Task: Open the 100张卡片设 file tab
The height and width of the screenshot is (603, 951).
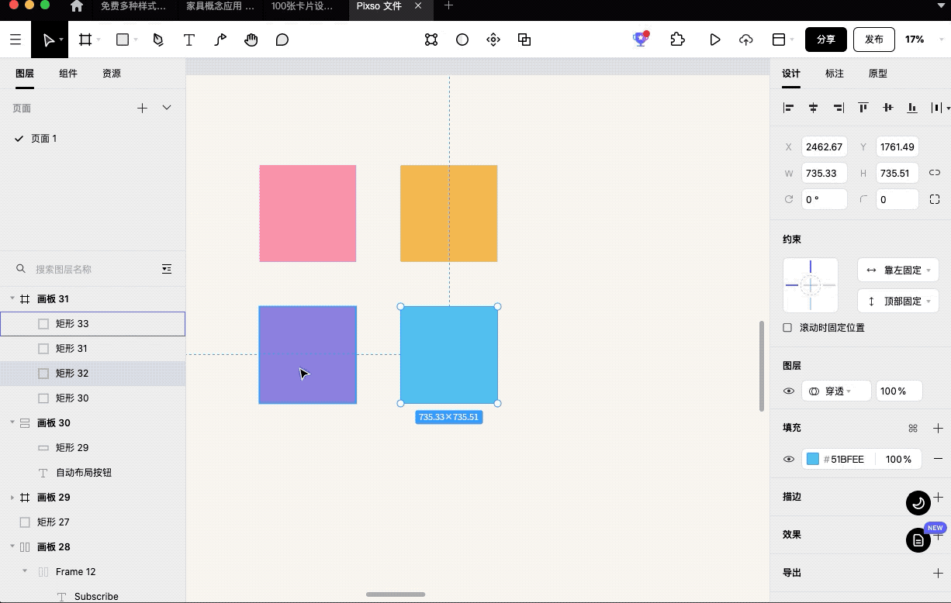Action: click(303, 6)
